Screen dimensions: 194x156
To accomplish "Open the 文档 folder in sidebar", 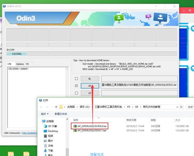I will (48, 146).
